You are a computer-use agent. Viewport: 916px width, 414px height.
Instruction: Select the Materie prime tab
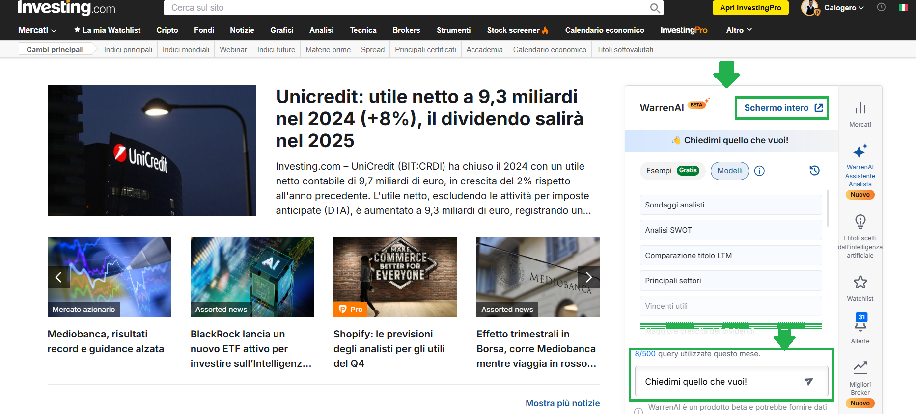point(328,50)
